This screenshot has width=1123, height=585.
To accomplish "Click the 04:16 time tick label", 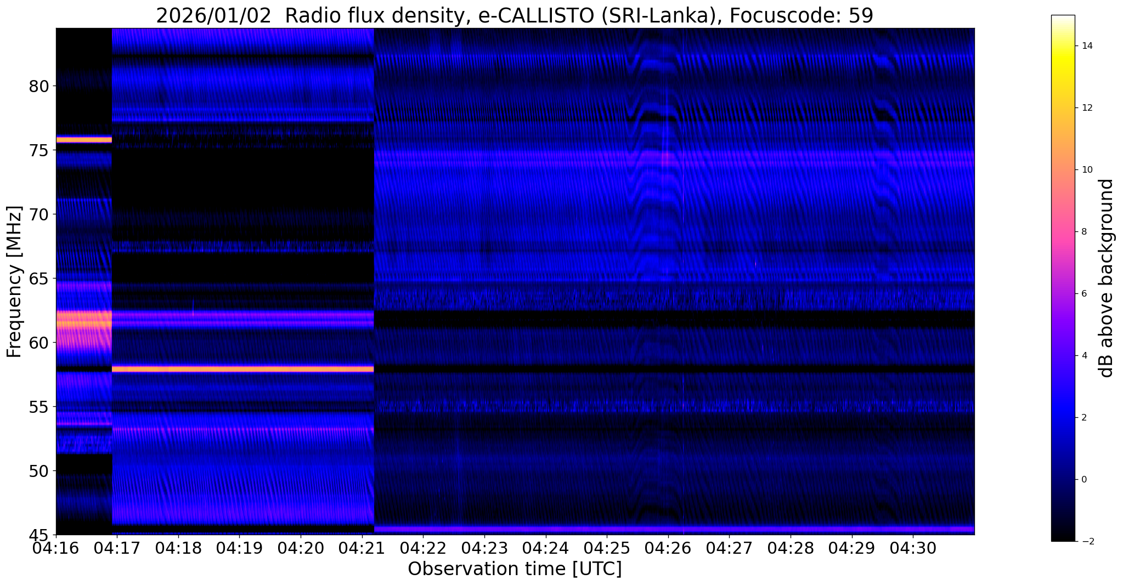I will [56, 548].
